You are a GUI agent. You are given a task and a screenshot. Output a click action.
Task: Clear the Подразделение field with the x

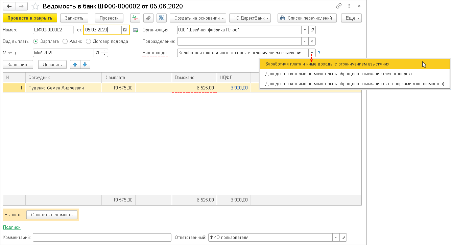[312, 42]
